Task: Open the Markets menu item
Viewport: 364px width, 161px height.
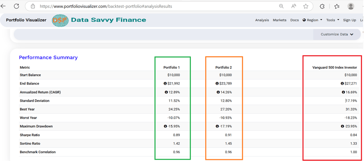Action: point(279,20)
